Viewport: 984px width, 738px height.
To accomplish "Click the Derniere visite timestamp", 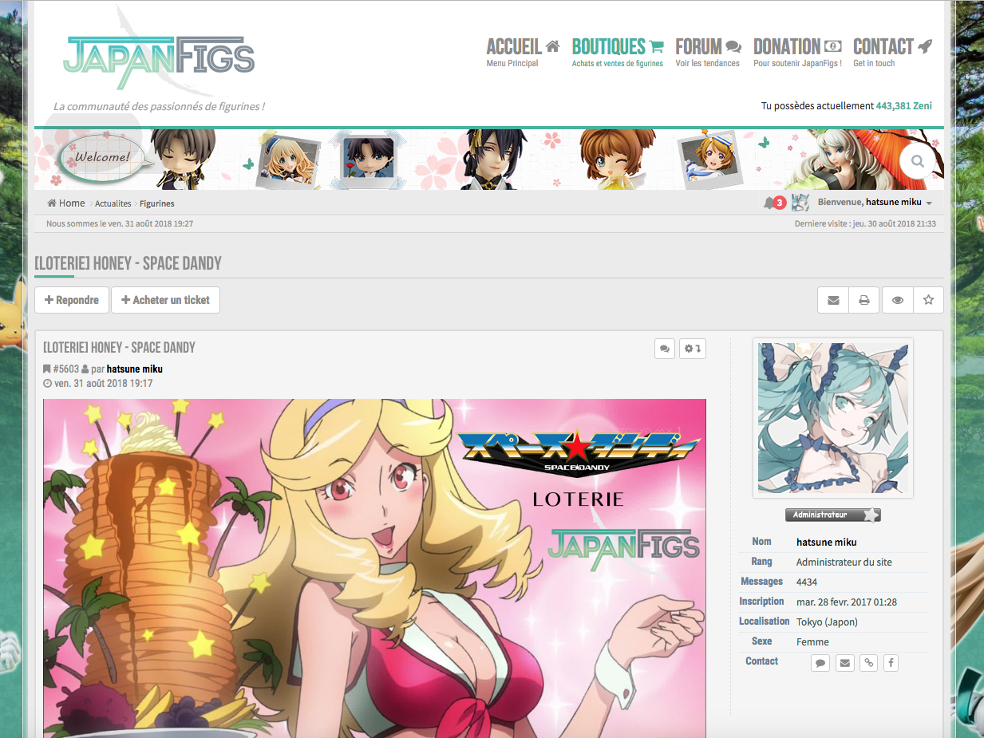I will pyautogui.click(x=866, y=224).
